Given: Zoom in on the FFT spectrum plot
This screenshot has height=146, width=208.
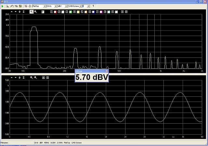Looking at the screenshot, I should pyautogui.click(x=32, y=12).
